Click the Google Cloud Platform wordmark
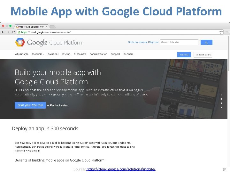230x173 pixels. coord(55,43)
